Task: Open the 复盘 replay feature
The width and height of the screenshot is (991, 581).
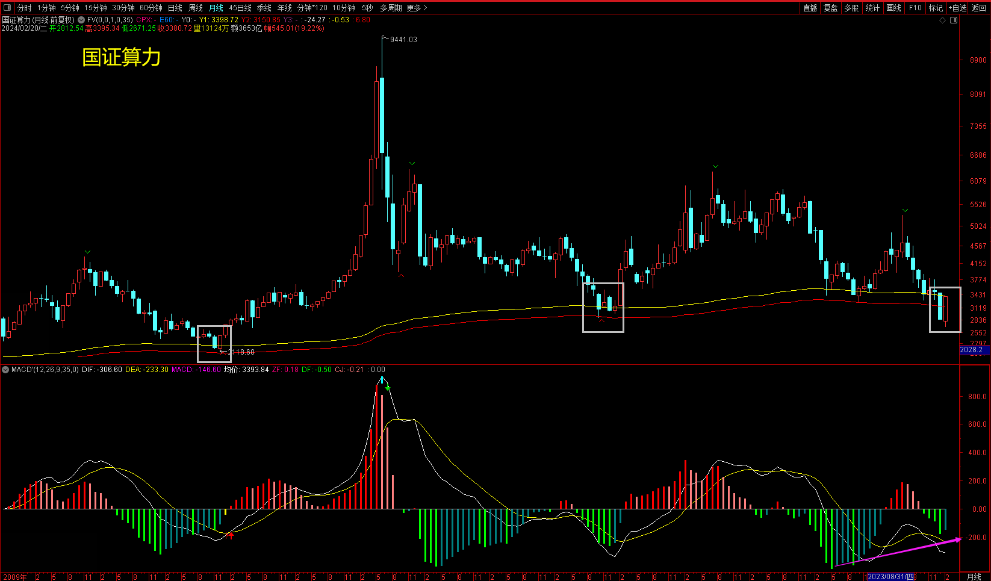Action: (831, 8)
